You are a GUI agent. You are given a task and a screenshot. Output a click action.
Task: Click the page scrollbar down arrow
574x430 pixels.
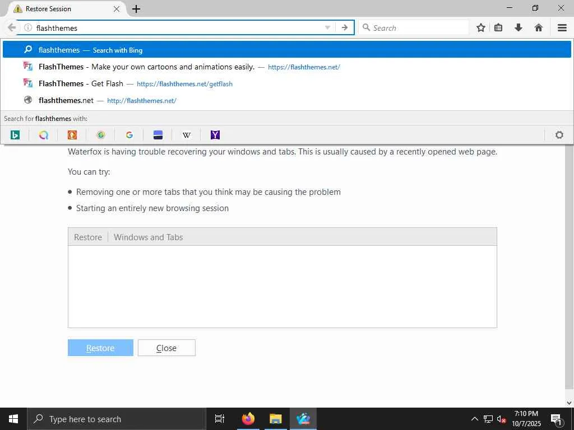[x=569, y=403]
